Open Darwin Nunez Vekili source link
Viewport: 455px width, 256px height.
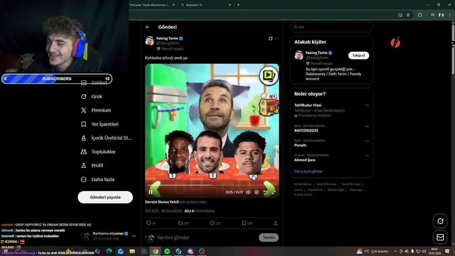(162, 202)
